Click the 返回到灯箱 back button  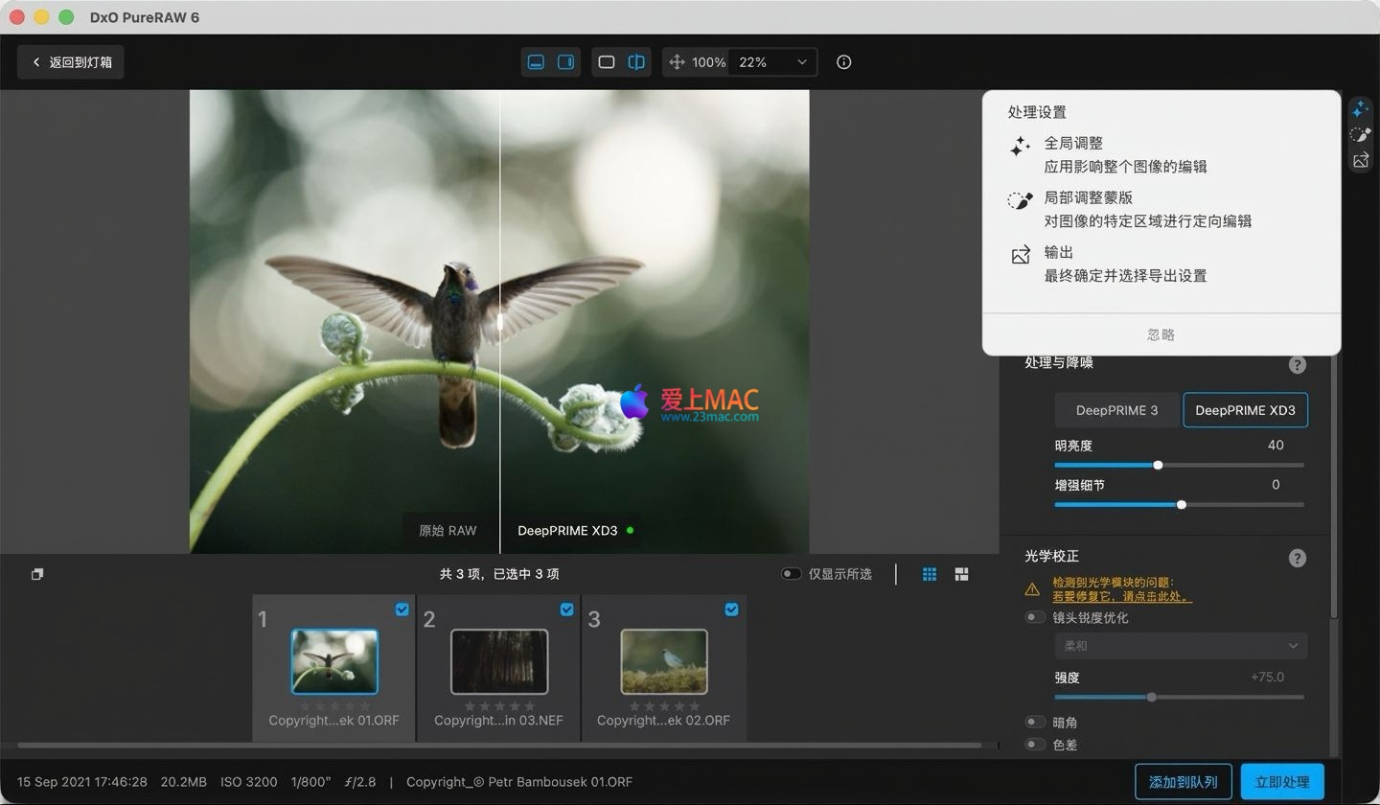click(71, 62)
